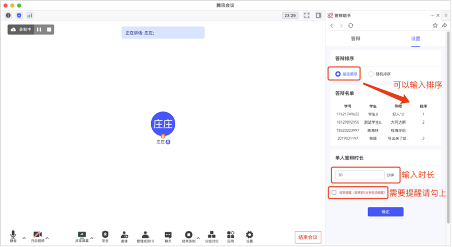This screenshot has height=247, width=452.
Task: Select the 指定顺序 radio button
Action: (338, 74)
